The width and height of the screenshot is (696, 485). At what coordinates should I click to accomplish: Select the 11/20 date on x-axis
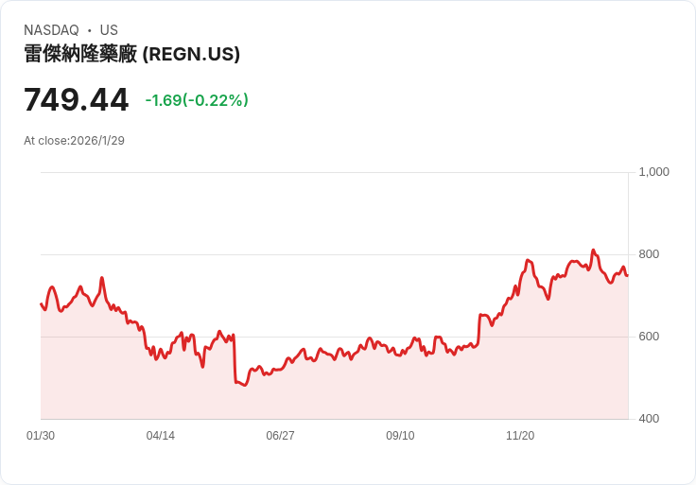520,436
